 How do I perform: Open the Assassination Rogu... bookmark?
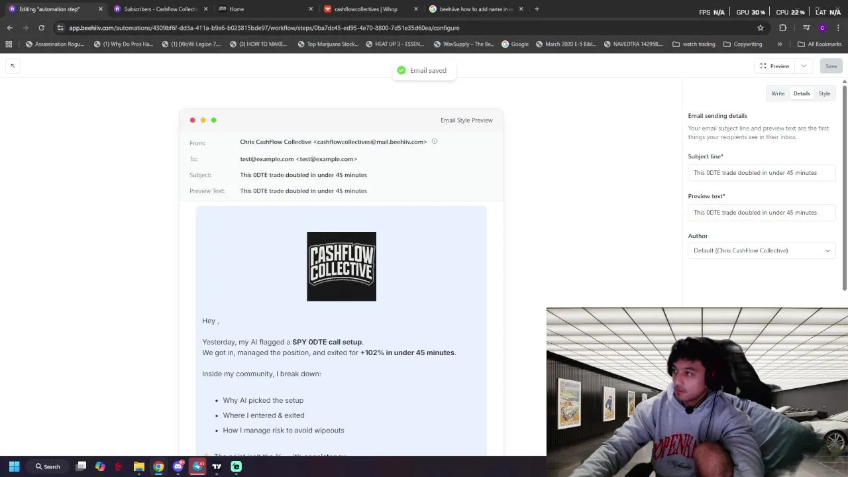[55, 44]
